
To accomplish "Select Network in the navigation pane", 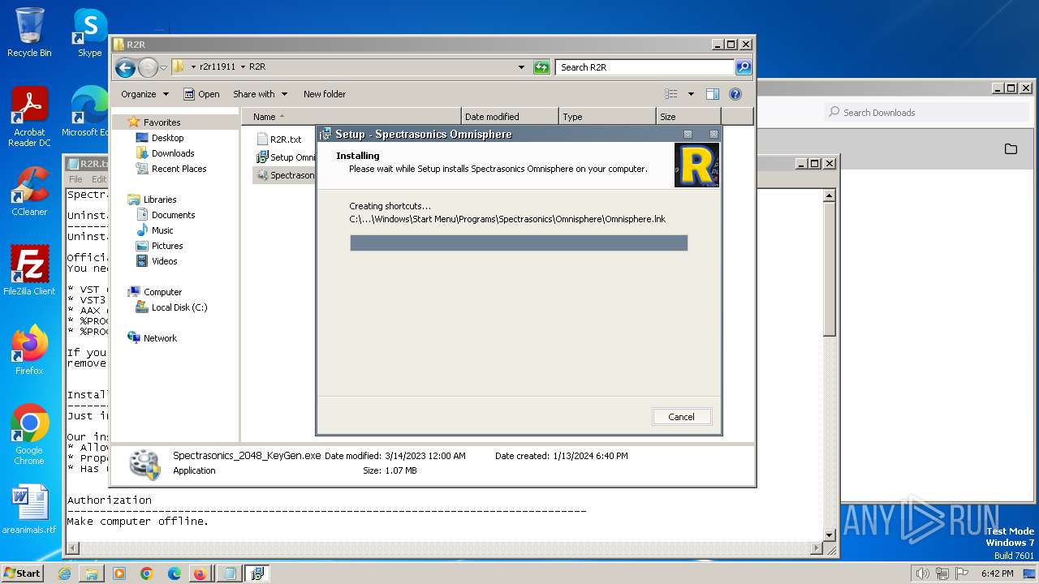I will [152, 338].
